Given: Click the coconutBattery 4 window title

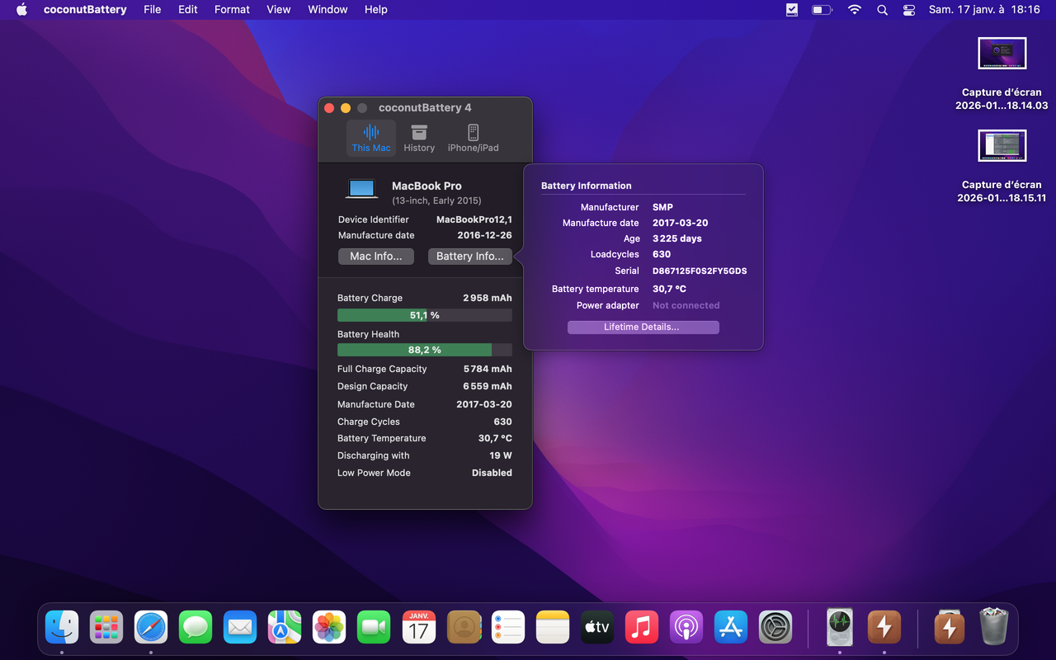Looking at the screenshot, I should tap(425, 108).
